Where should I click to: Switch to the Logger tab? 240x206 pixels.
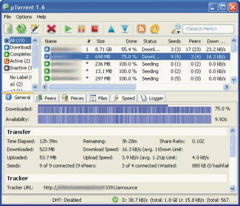pos(151,98)
